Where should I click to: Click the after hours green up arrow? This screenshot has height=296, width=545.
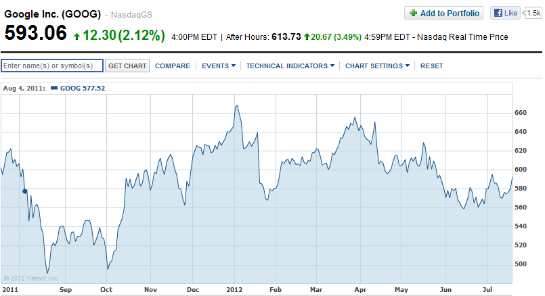point(307,36)
